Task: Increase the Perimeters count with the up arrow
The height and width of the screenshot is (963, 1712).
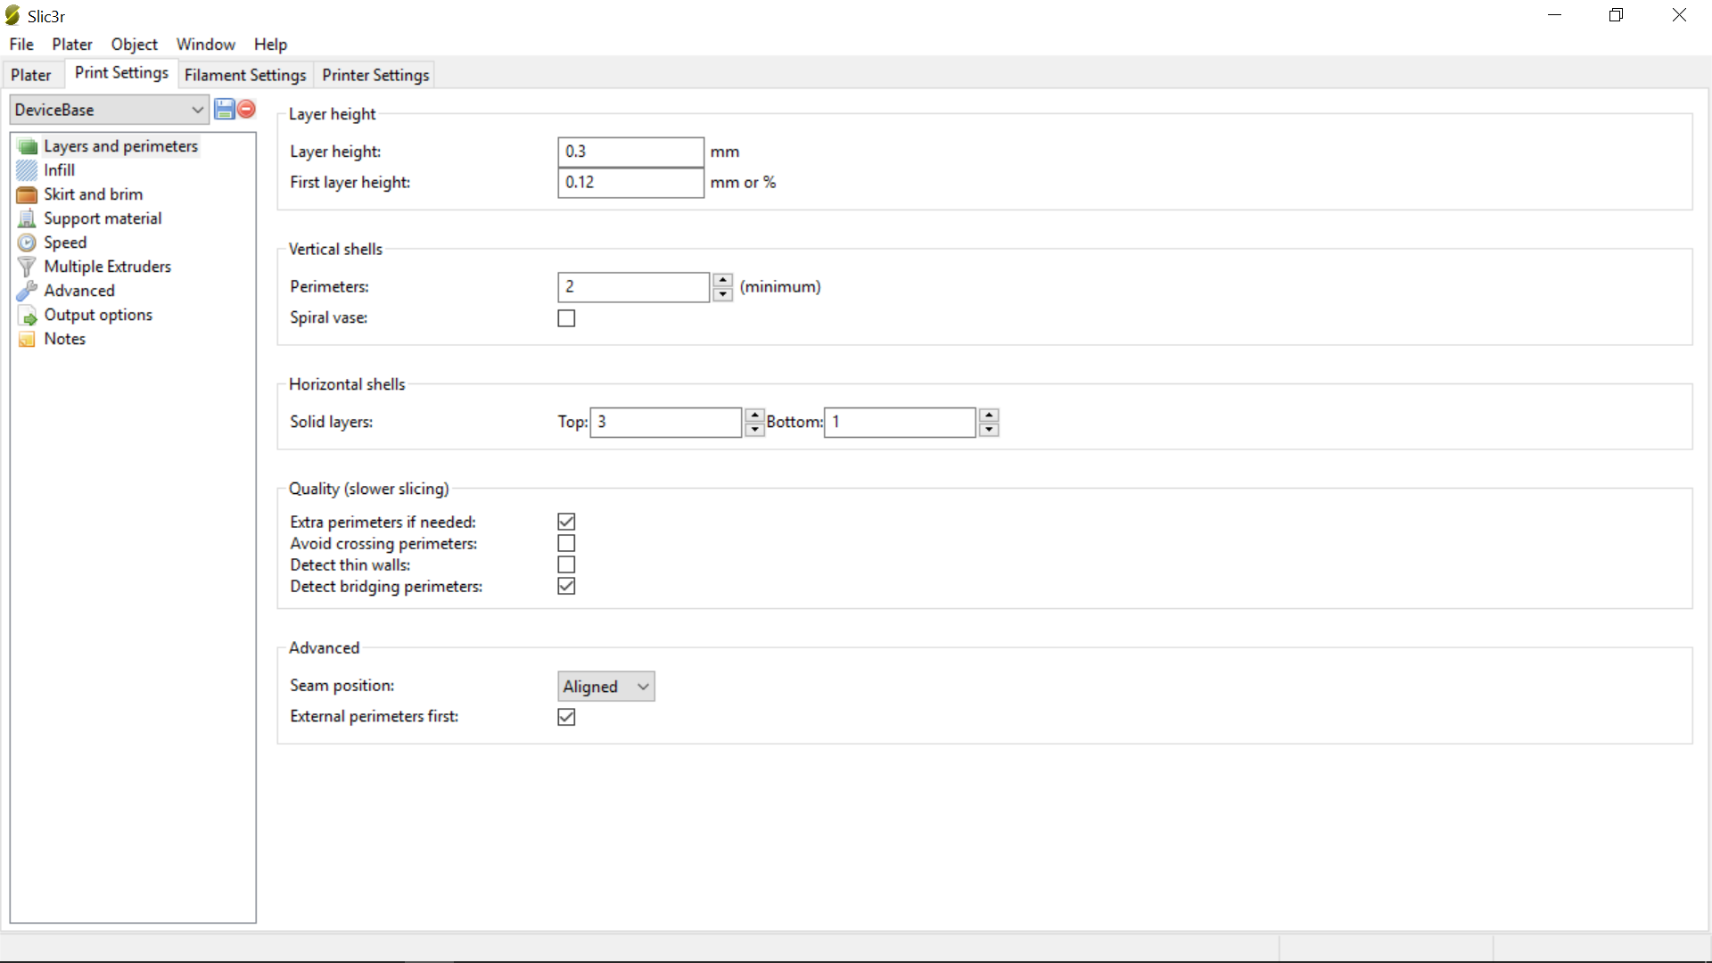Action: tap(723, 280)
